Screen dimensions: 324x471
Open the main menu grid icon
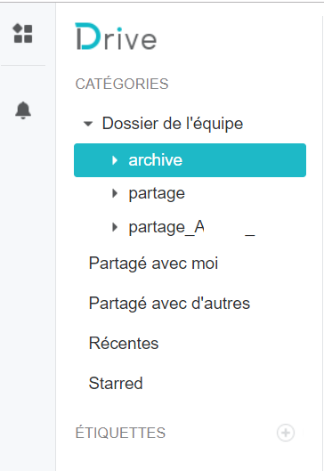[x=23, y=33]
